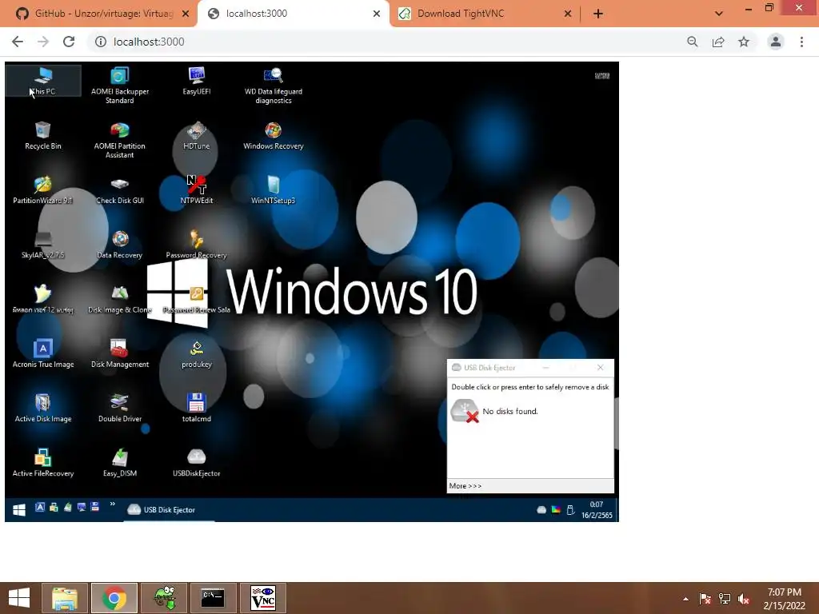Open the tab search dropdown arrow
Viewport: 819px width, 614px height.
click(719, 14)
